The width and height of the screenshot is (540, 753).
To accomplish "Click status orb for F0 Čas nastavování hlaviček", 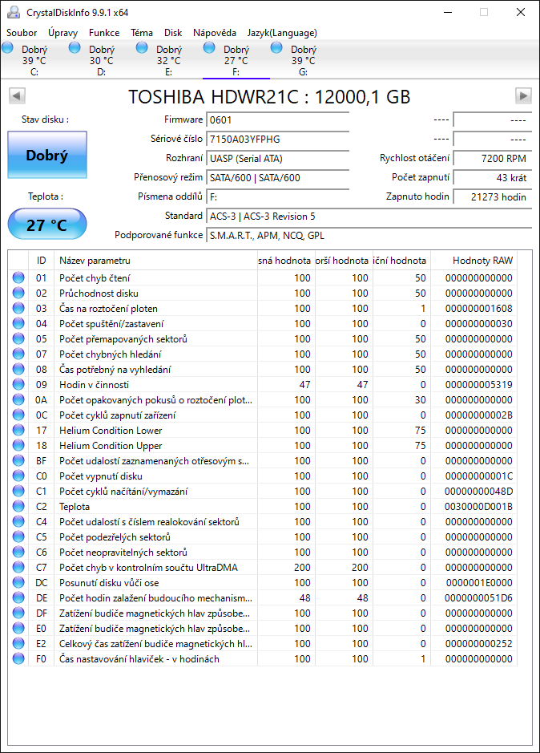I will [18, 658].
